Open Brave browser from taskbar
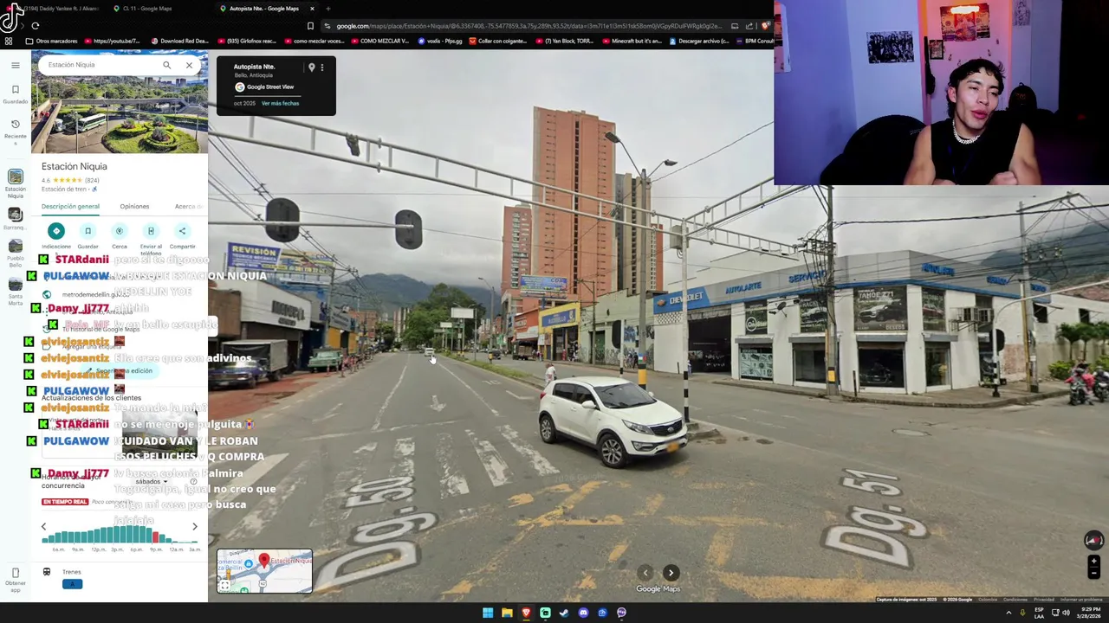This screenshot has height=623, width=1109. point(526,613)
